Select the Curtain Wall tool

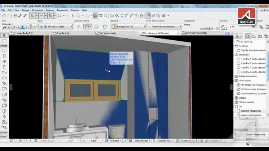pos(4,105)
